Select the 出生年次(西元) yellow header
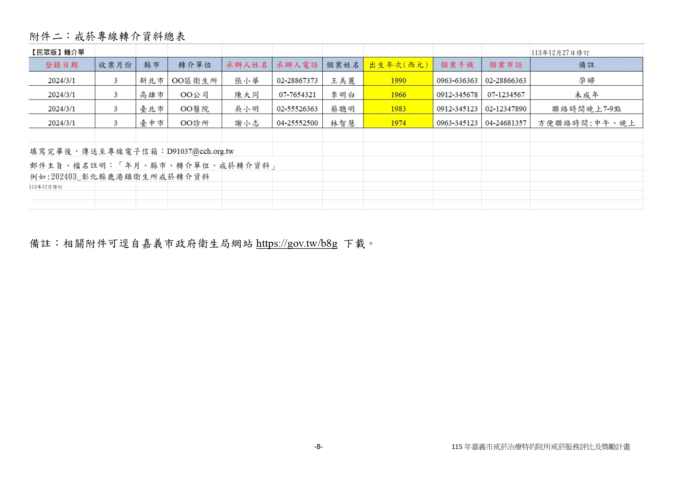The image size is (675, 477). [398, 65]
